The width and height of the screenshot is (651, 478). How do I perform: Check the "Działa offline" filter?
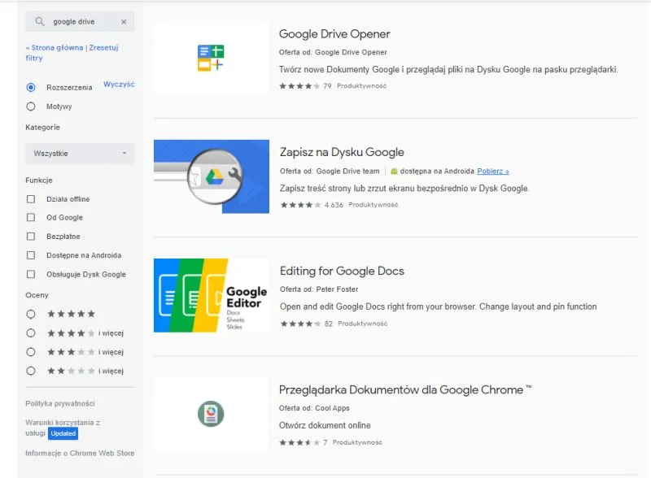[30, 199]
